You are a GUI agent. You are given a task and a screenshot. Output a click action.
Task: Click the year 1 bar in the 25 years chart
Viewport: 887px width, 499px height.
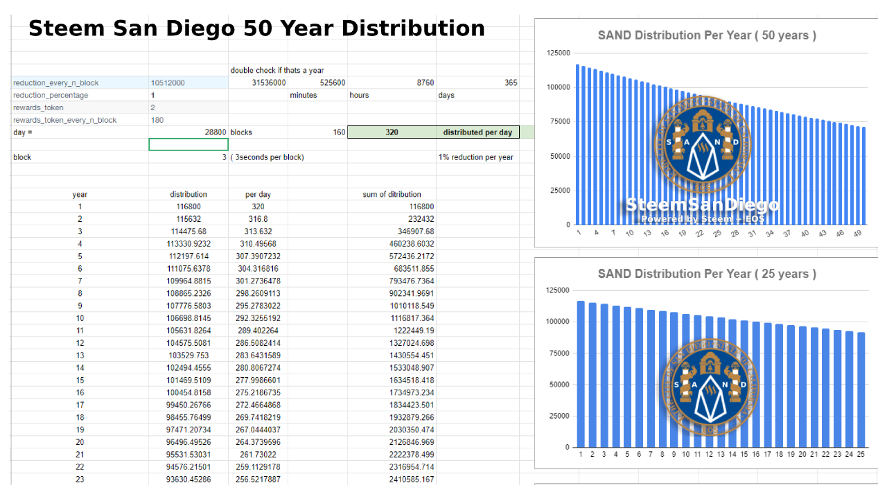581,374
